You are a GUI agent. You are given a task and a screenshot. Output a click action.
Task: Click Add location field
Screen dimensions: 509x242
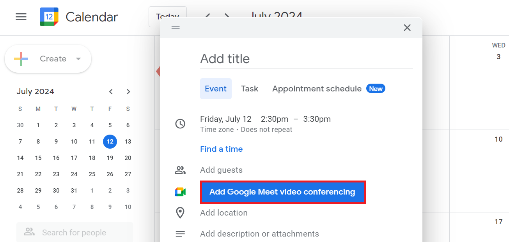[x=224, y=213]
